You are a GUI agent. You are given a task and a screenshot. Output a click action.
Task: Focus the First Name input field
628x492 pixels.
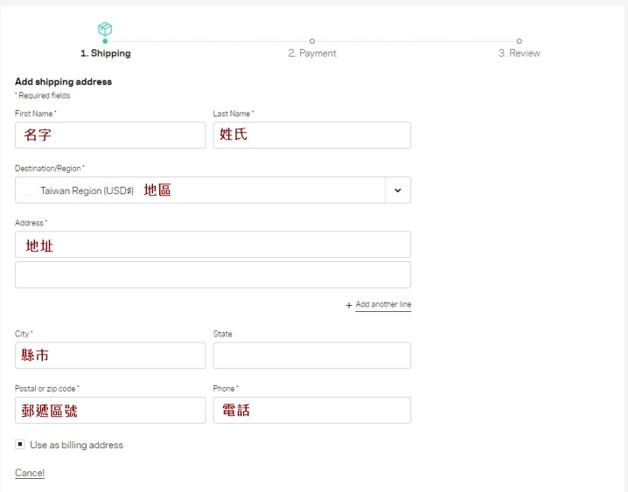coord(110,135)
